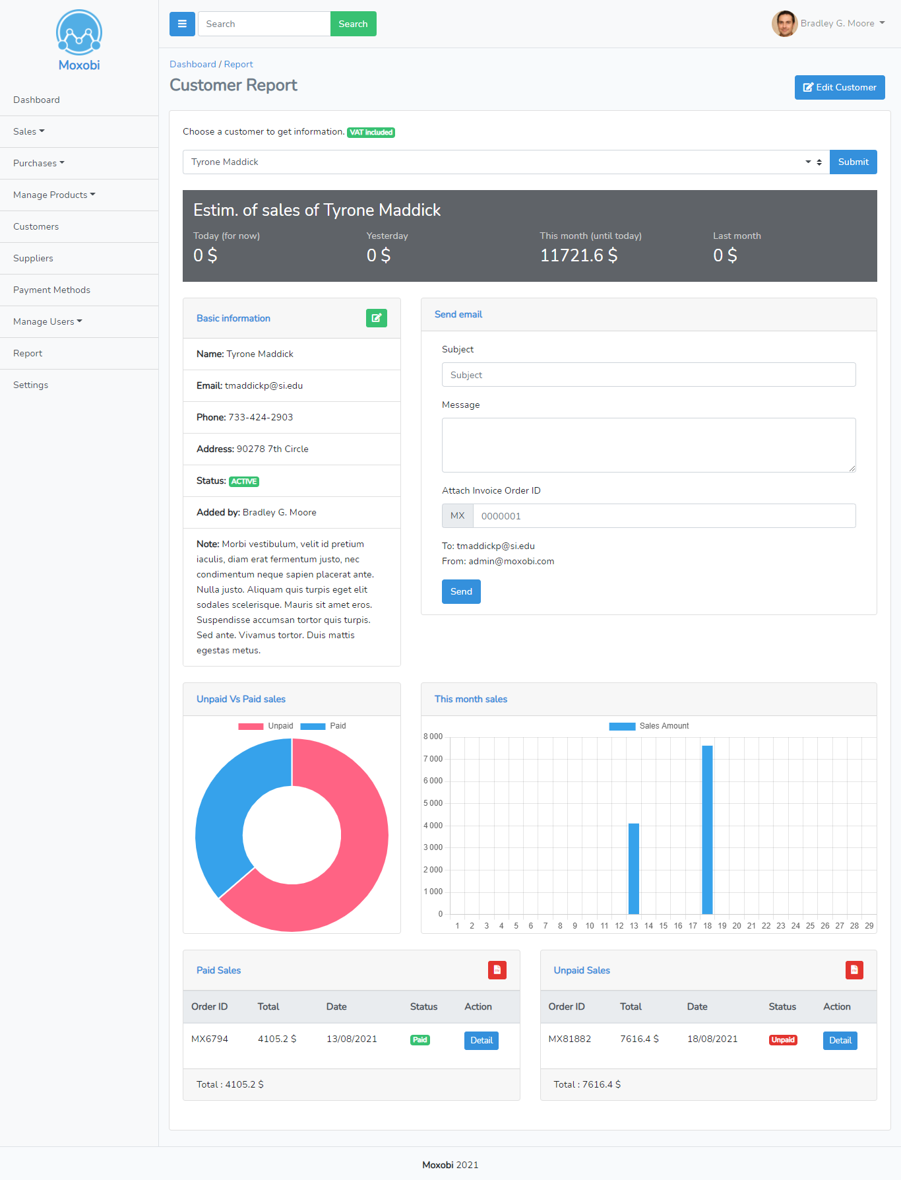Click the green edit icon in Basic information
This screenshot has width=901, height=1180.
coord(376,318)
